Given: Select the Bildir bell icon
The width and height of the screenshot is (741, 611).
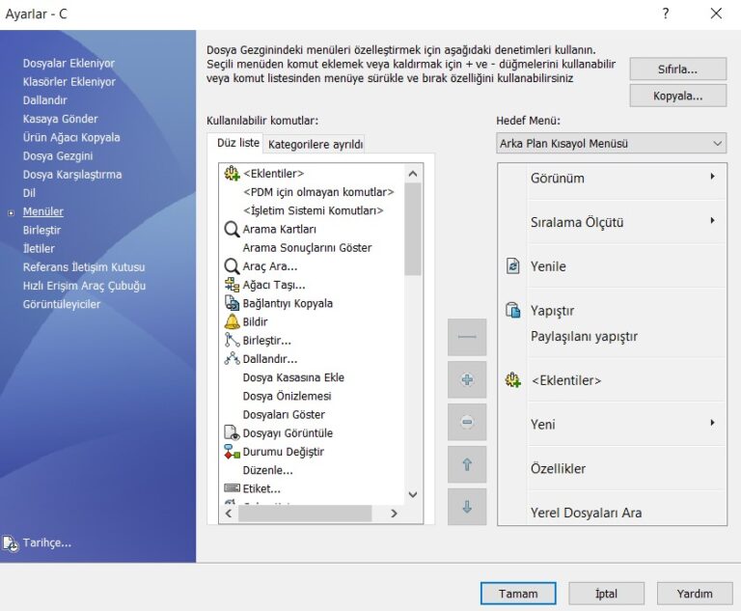Looking at the screenshot, I should tap(232, 322).
